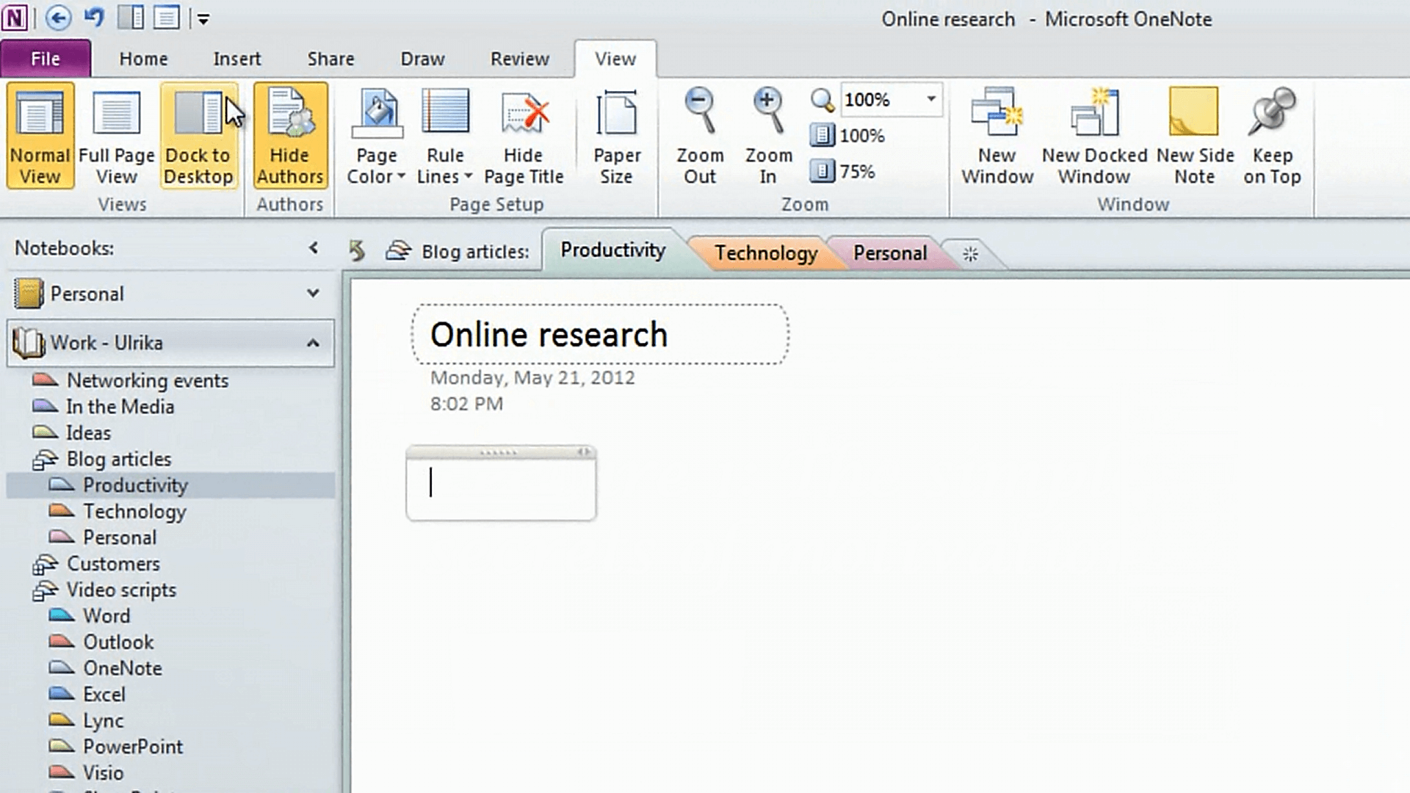Screen dimensions: 1410x793
Task: Expand the Personal notebook
Action: click(314, 293)
